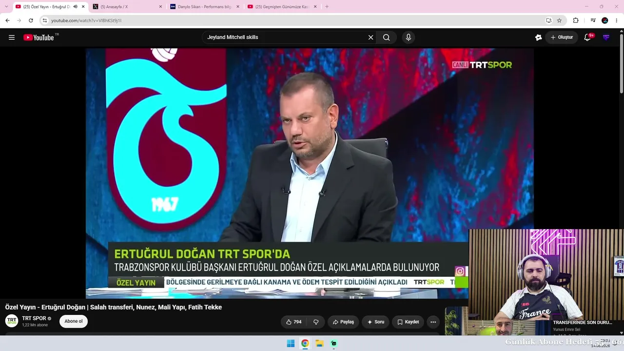Save the video with Kaydet
The width and height of the screenshot is (624, 351).
pos(408,322)
